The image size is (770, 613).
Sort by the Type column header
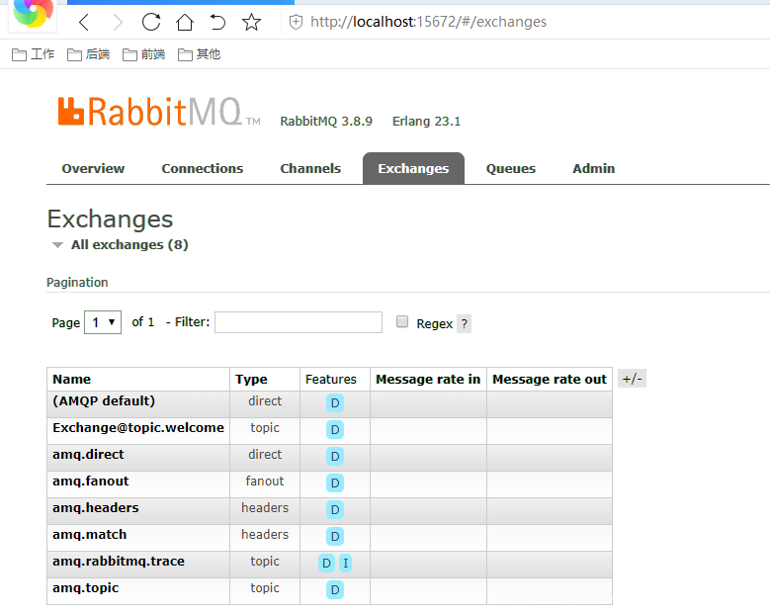coord(251,380)
